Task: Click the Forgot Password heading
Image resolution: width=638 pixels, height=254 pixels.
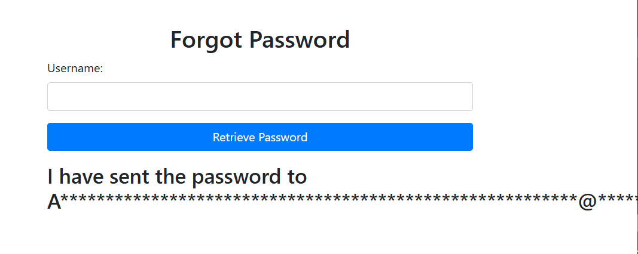Action: pyautogui.click(x=260, y=40)
